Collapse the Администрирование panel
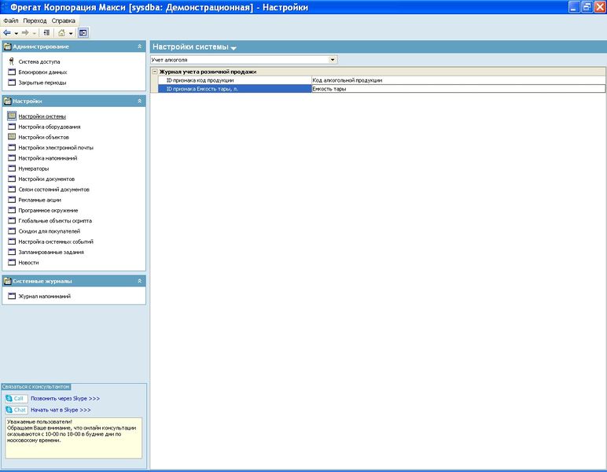 coord(139,46)
